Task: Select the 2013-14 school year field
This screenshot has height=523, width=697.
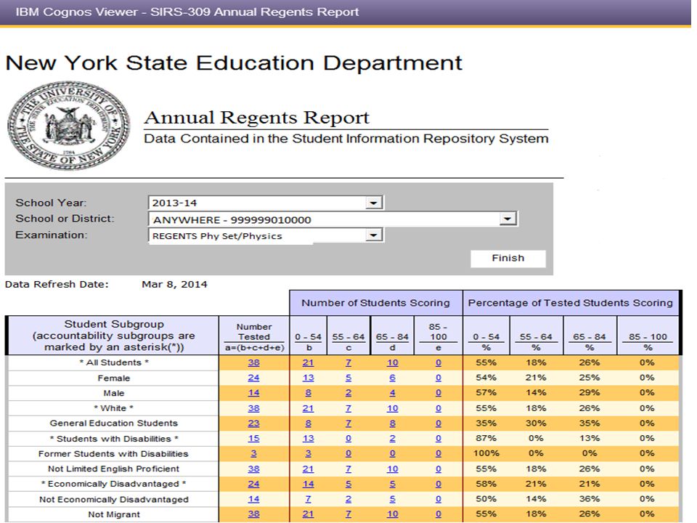Action: pyautogui.click(x=266, y=203)
